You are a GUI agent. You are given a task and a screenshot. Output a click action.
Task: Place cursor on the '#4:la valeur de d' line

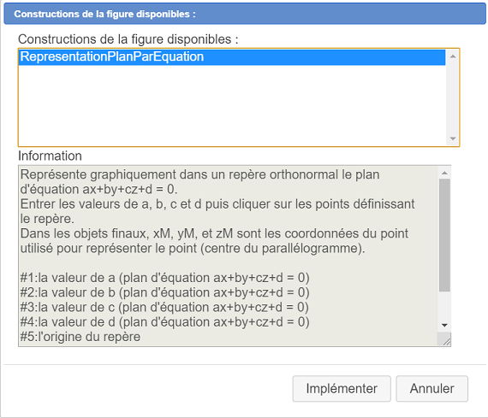pos(165,322)
